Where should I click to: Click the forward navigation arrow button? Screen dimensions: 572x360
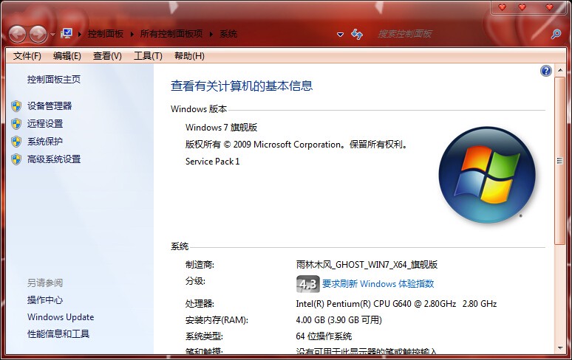[38, 35]
